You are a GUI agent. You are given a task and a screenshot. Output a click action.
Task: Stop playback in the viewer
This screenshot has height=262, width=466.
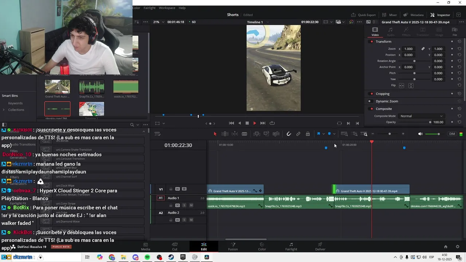pyautogui.click(x=247, y=123)
